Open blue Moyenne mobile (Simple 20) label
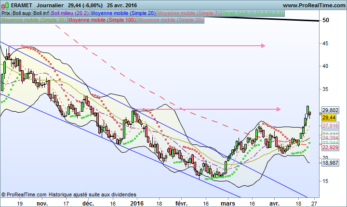This screenshot has width=347, height=207. pos(123,13)
